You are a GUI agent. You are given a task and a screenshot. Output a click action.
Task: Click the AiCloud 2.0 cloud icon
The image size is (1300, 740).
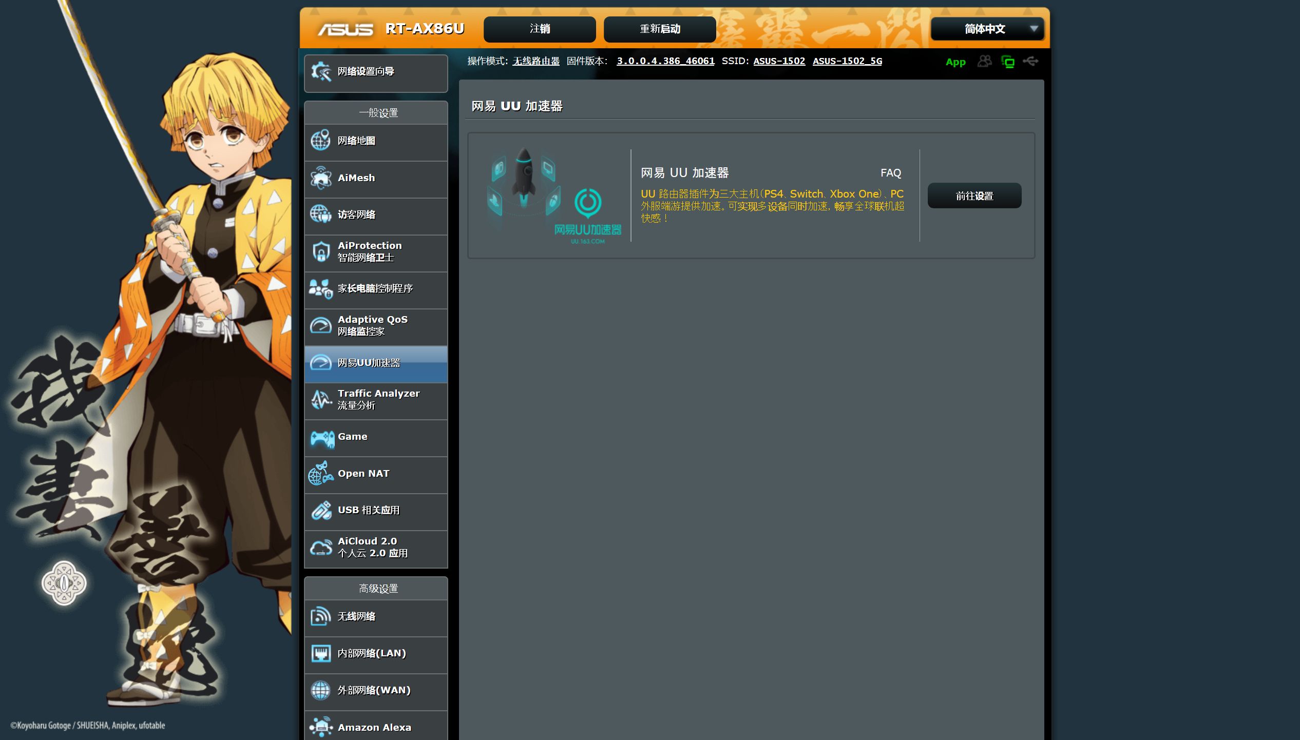pyautogui.click(x=321, y=548)
